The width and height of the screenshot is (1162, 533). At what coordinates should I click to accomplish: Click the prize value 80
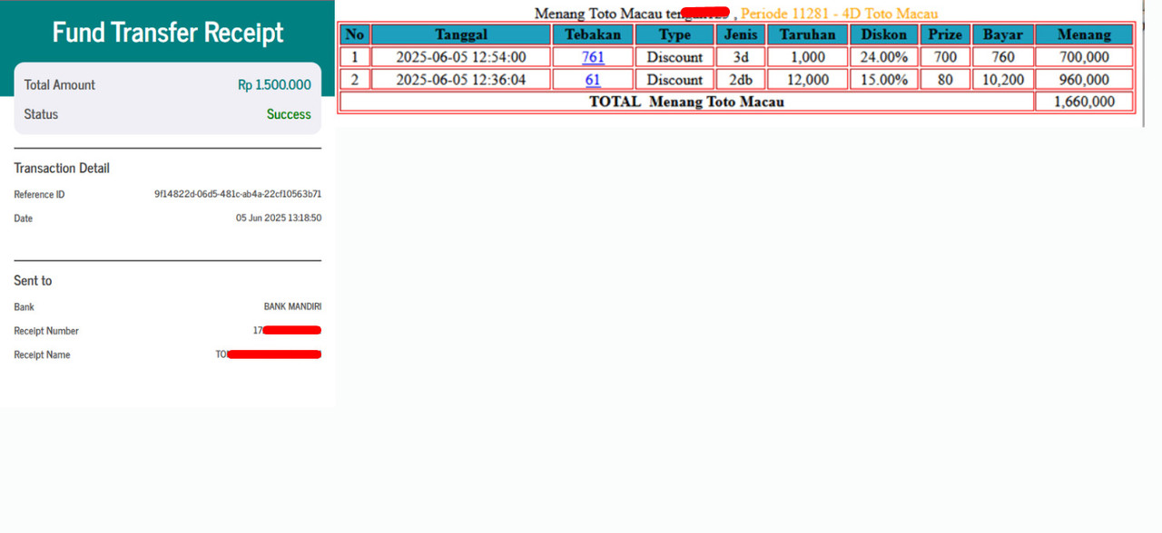click(945, 80)
